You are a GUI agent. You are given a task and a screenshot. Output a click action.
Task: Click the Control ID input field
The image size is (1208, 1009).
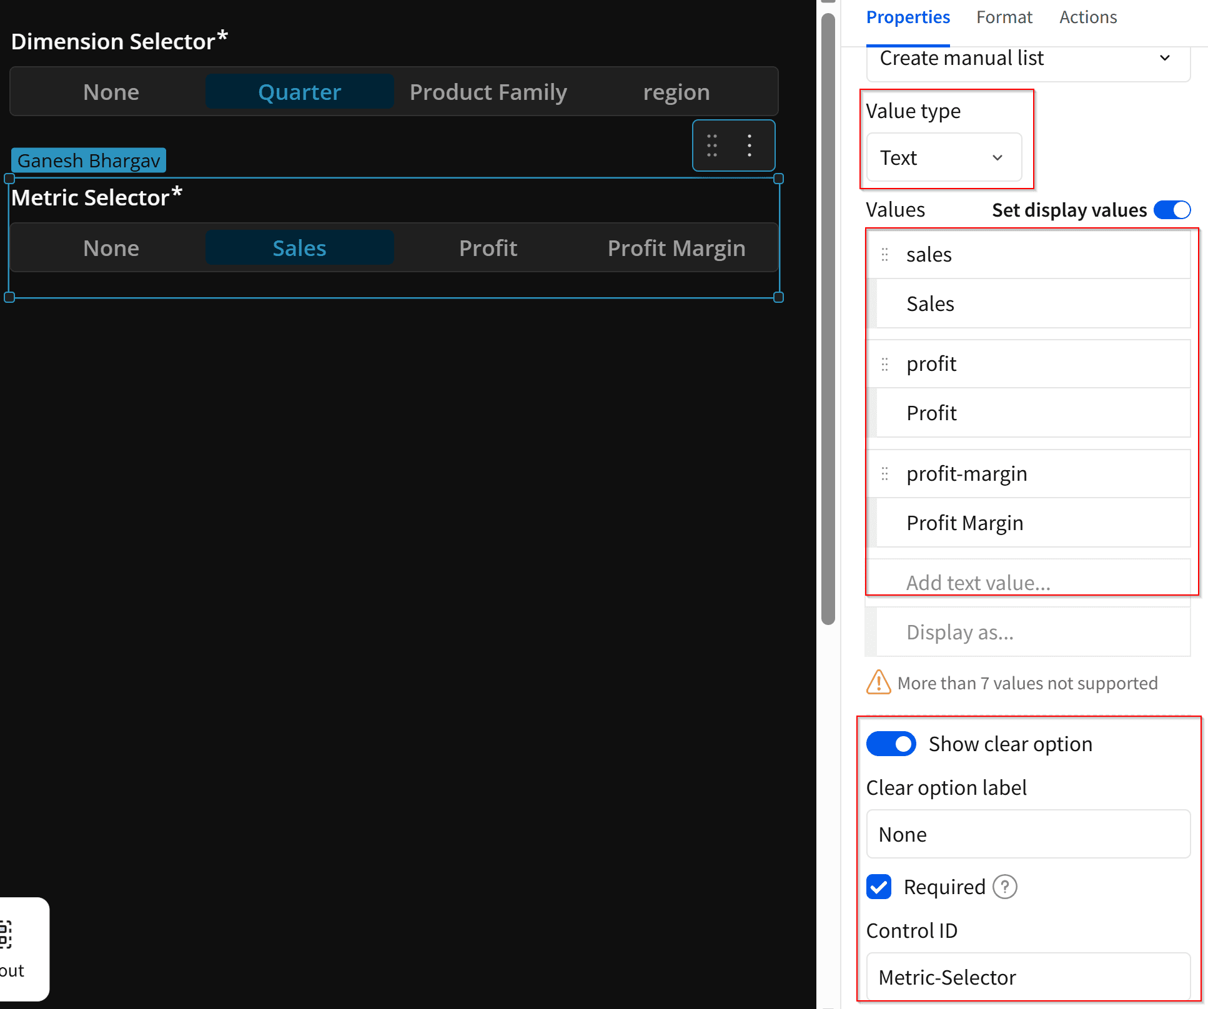coord(1027,977)
